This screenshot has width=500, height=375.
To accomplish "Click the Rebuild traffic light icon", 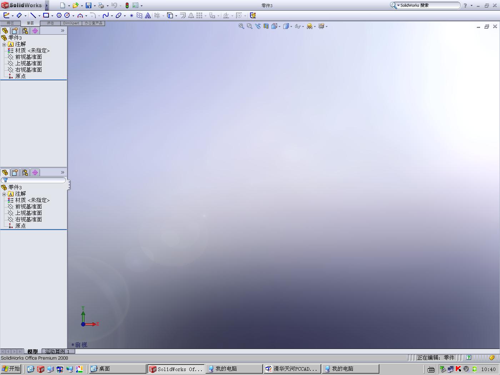I will 127,5.
